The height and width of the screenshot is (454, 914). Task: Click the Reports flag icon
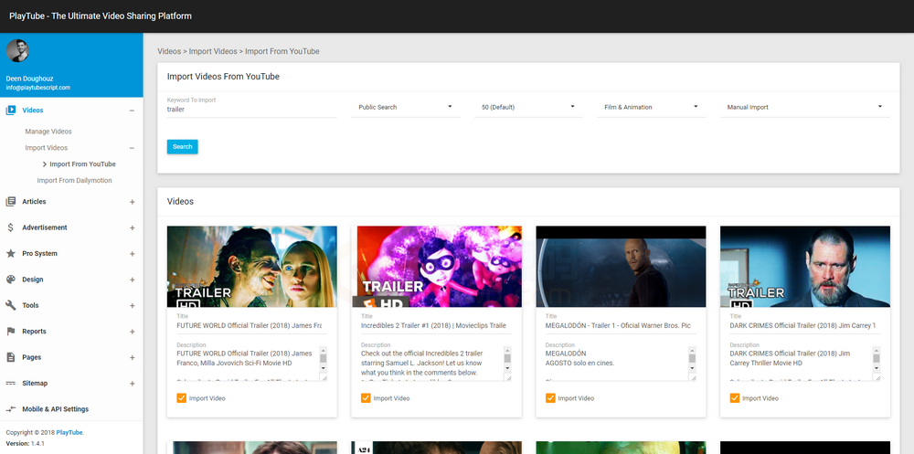[10, 331]
